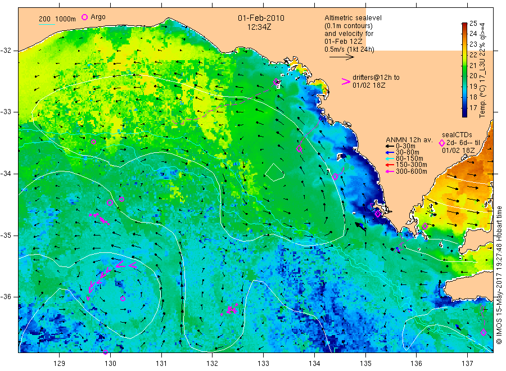Click the red 150-300m legend arrow

click(x=390, y=165)
